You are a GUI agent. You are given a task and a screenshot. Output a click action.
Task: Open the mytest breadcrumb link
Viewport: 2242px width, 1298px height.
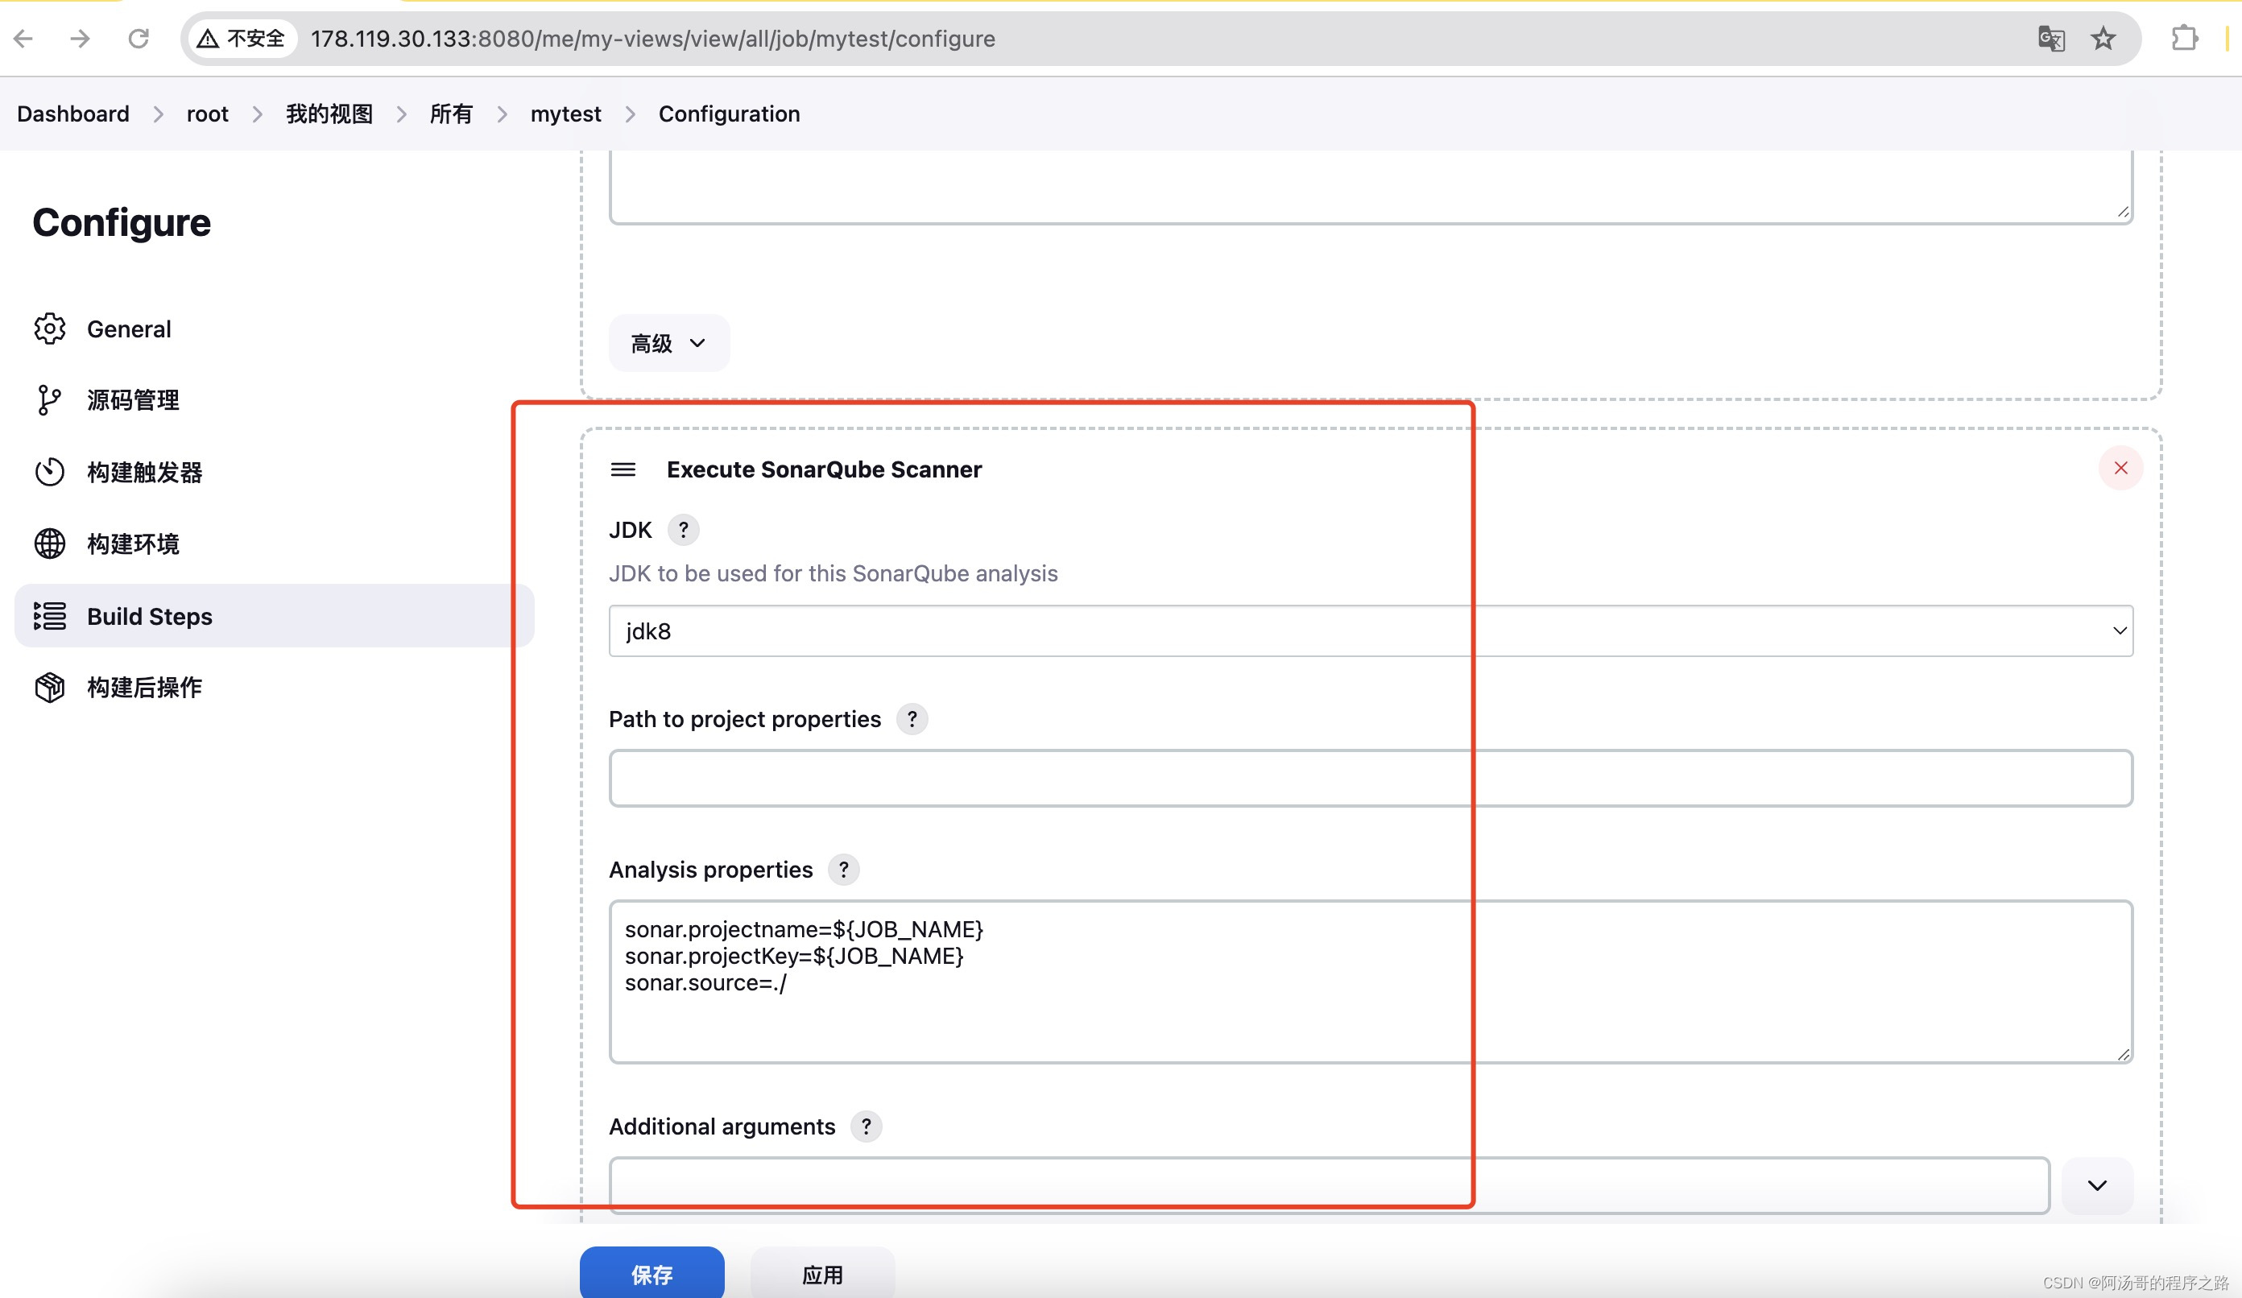click(x=566, y=114)
